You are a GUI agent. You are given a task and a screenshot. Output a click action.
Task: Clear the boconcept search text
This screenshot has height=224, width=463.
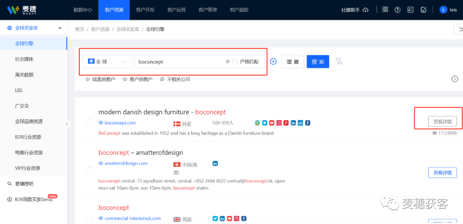(x=228, y=62)
